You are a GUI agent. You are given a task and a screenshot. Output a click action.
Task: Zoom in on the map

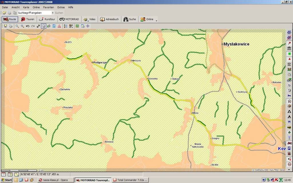pos(22,26)
